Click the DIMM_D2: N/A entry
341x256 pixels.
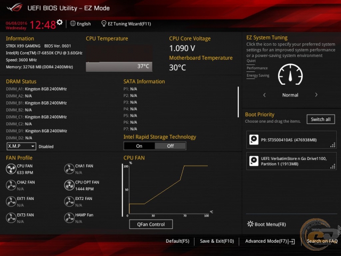pyautogui.click(x=19, y=138)
